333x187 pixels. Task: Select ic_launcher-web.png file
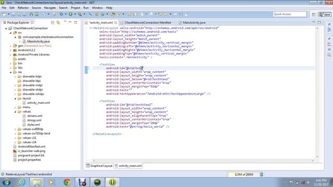[x=31, y=151]
